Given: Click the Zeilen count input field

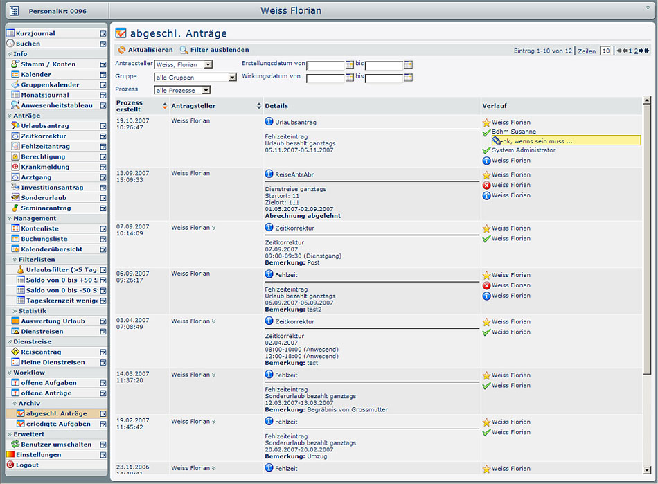Looking at the screenshot, I should click(605, 51).
